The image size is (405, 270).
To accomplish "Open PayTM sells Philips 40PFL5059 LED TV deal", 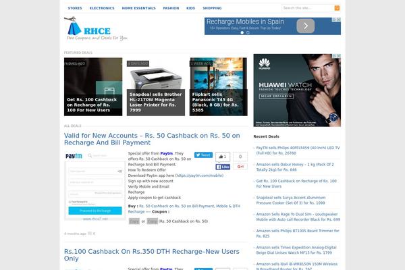I will coord(298,151).
